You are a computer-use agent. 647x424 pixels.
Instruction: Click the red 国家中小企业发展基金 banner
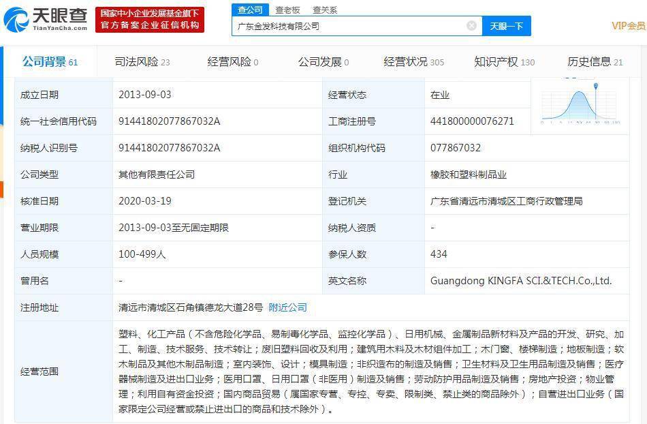150,19
